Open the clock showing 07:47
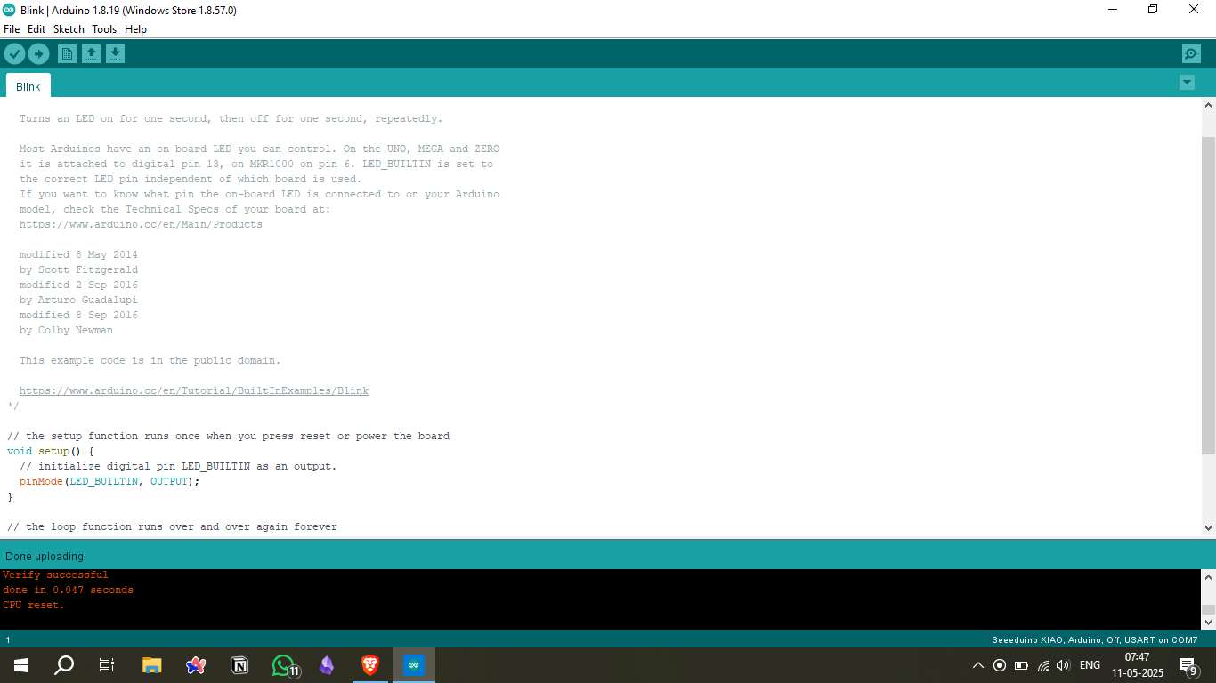 click(x=1138, y=665)
